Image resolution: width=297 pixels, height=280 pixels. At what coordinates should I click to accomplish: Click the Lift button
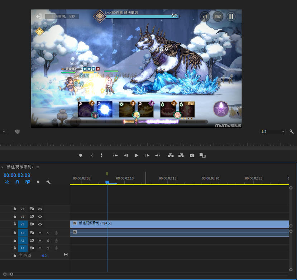[171, 155]
